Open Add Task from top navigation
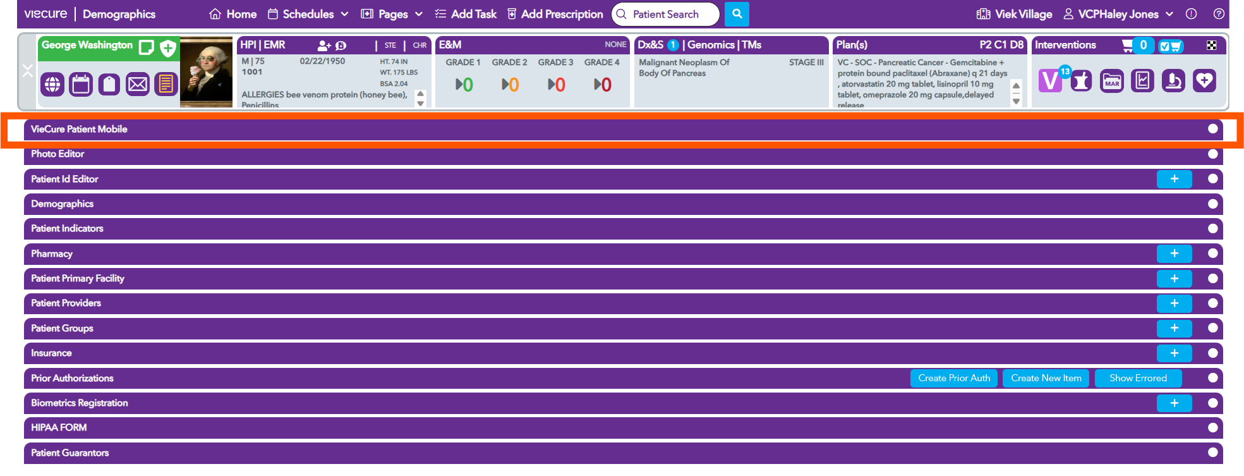 (466, 14)
